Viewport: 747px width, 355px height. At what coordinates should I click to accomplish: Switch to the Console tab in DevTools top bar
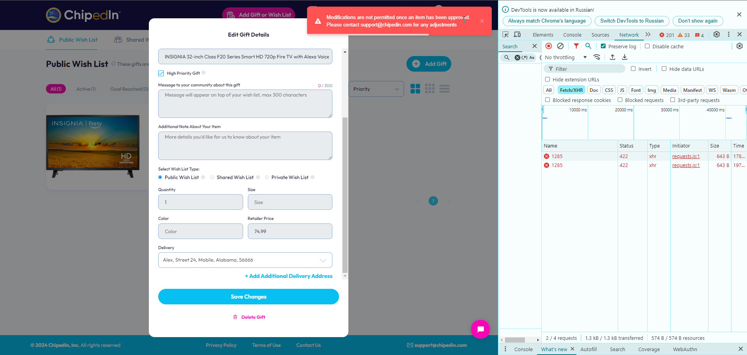click(572, 35)
